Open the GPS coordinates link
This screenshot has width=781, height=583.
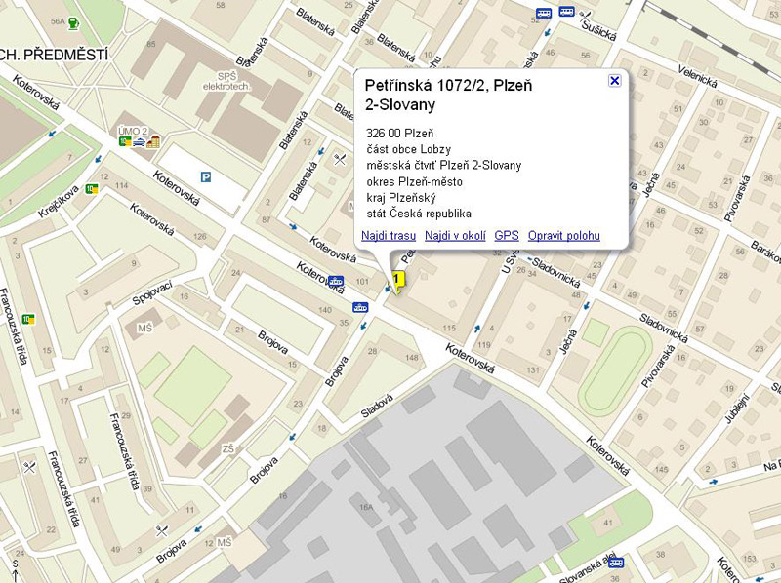507,236
